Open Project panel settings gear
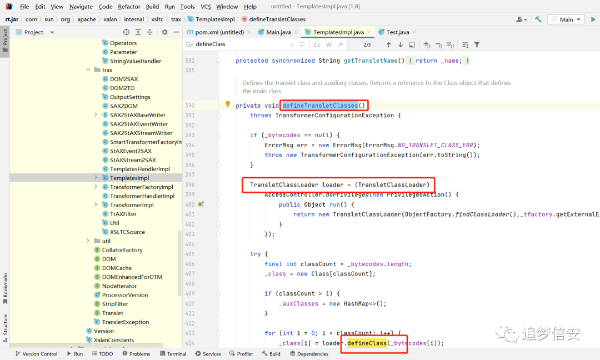600x360 pixels. click(x=164, y=32)
